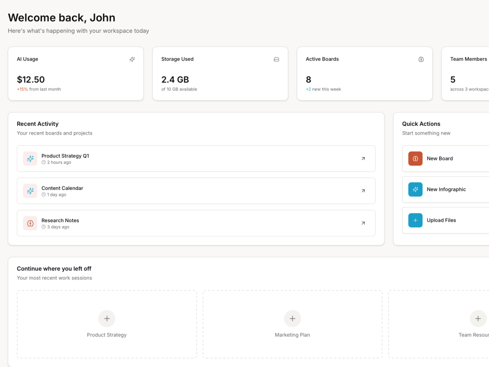Image resolution: width=489 pixels, height=367 pixels.
Task: Click the 'Your most recent work sessions' subtitle
Action: (x=55, y=278)
